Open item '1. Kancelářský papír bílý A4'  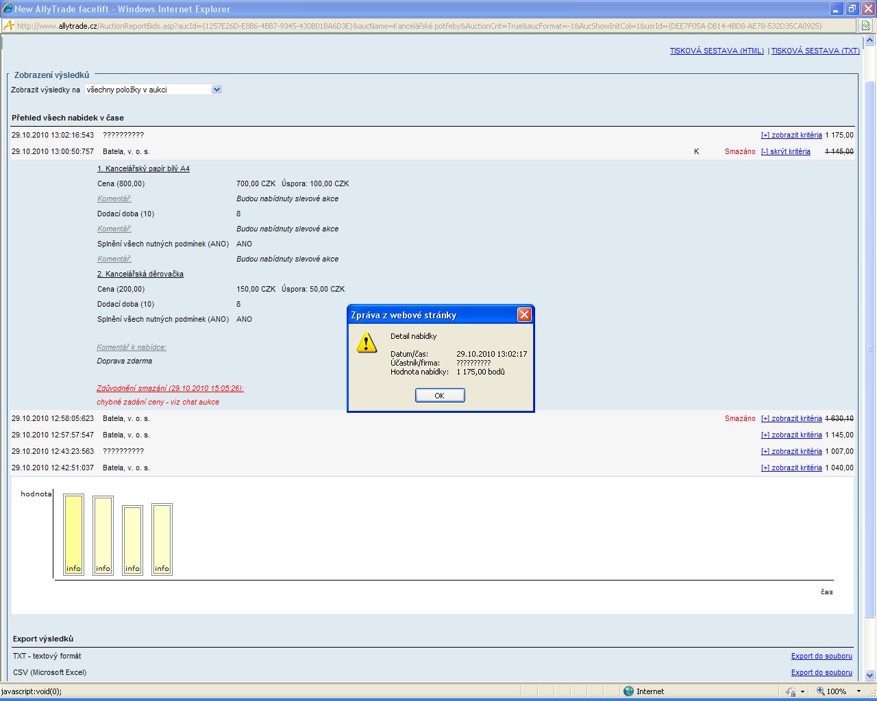(143, 168)
